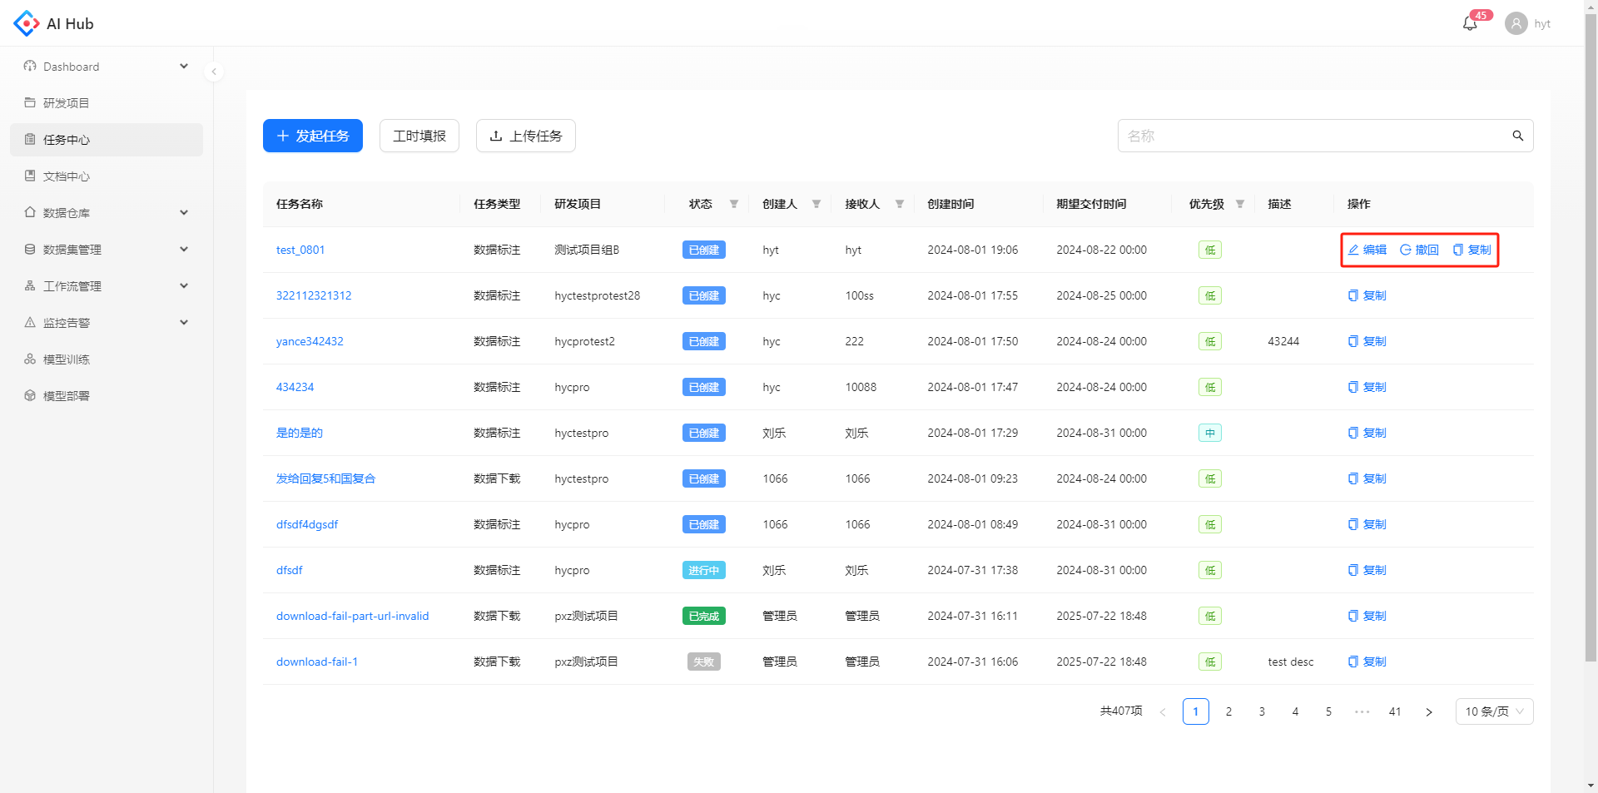Open the yance342432 task link

coord(310,341)
